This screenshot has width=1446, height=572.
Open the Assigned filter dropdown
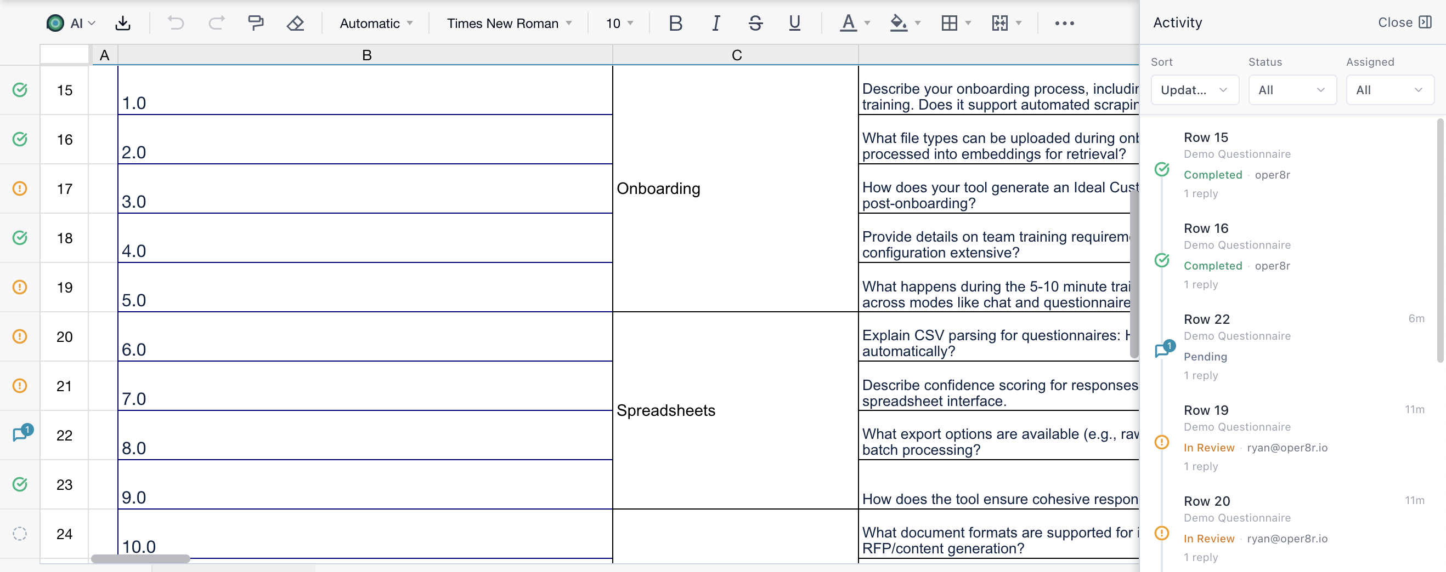pos(1391,90)
